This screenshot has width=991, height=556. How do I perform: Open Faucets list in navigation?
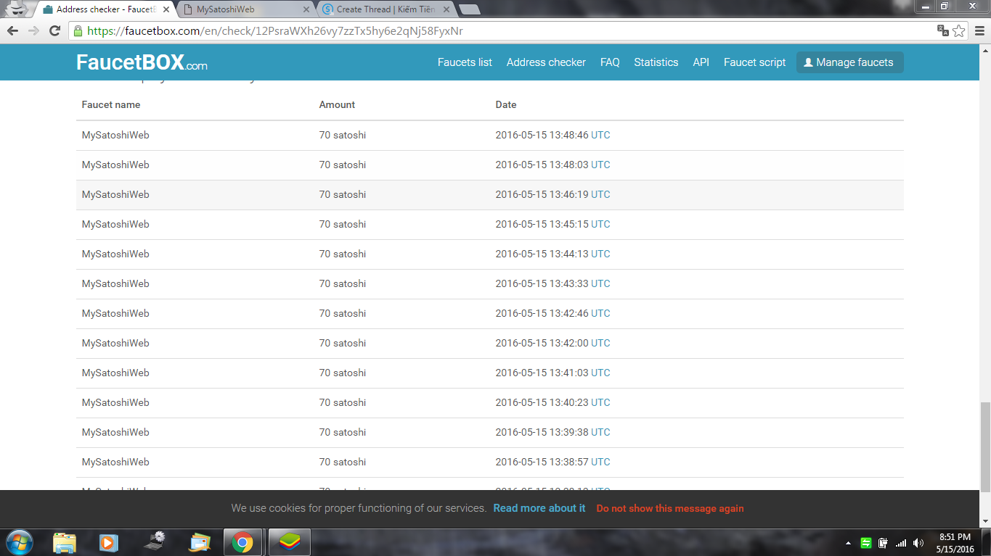[x=465, y=62]
